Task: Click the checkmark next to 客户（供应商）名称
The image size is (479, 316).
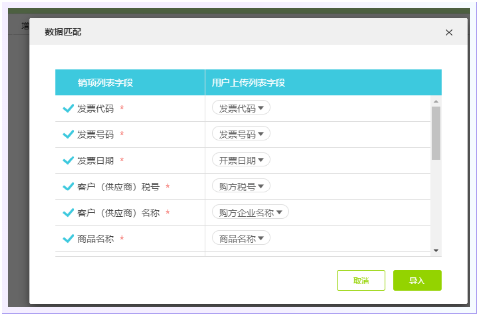Action: coord(68,213)
